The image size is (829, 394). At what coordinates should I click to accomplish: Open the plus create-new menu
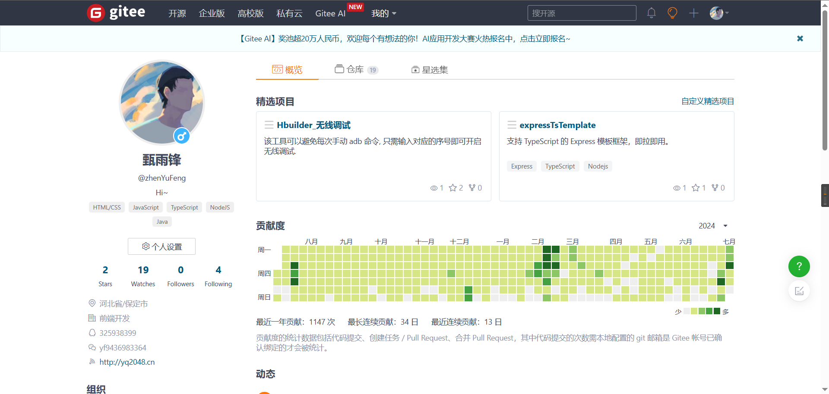point(694,13)
